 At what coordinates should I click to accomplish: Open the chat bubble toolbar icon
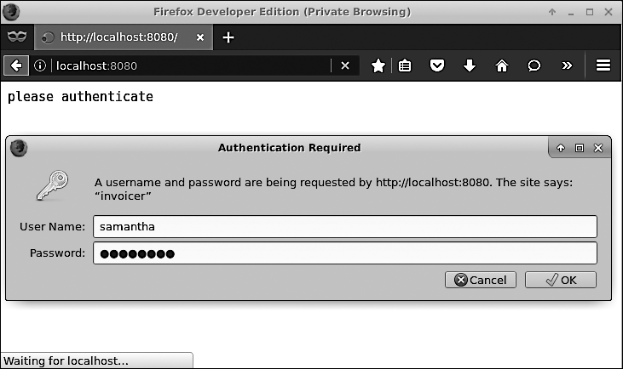(x=534, y=65)
